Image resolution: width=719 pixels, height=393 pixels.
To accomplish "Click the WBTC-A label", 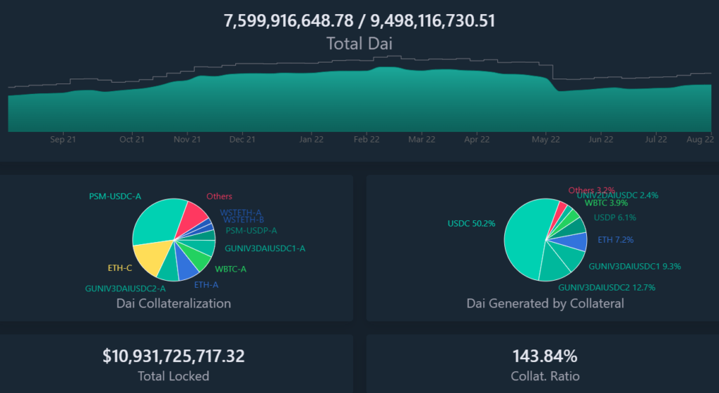I will pyautogui.click(x=231, y=268).
